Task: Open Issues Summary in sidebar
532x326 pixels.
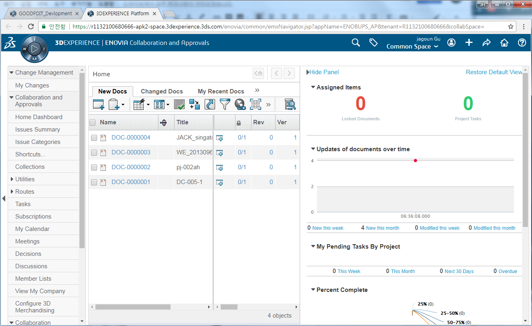Action: [x=38, y=130]
